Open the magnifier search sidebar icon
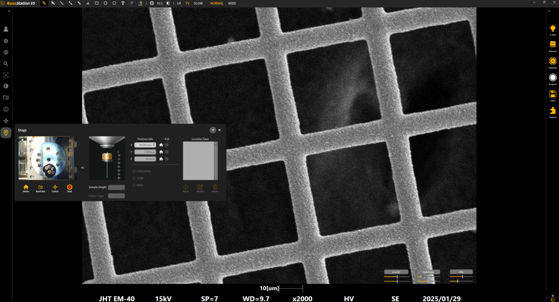 tap(6, 64)
